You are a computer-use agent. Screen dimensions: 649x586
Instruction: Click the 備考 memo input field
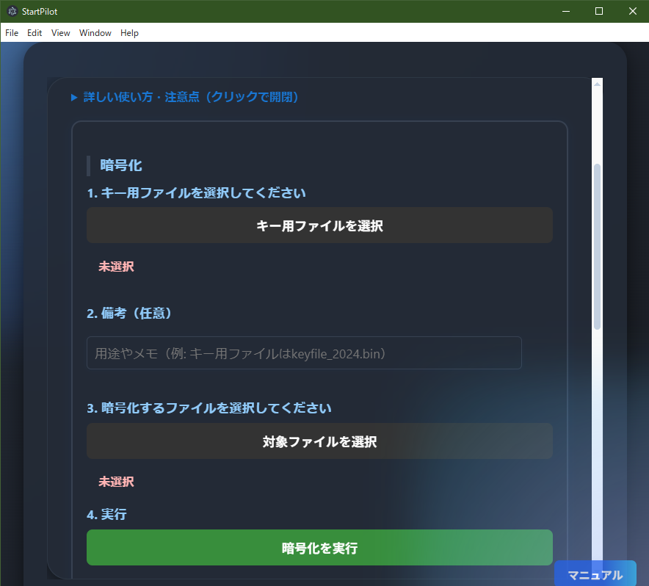(x=304, y=352)
